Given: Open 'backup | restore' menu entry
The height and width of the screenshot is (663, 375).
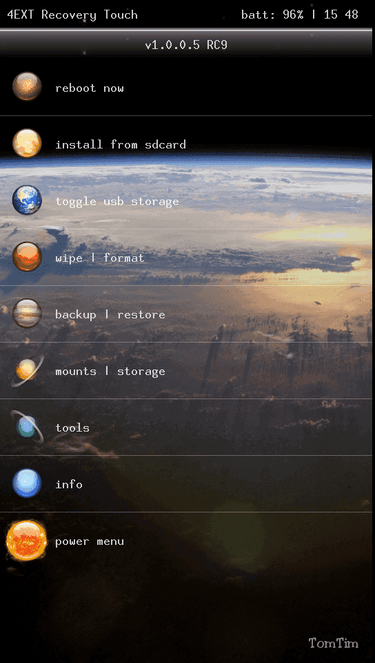Looking at the screenshot, I should pyautogui.click(x=187, y=314).
